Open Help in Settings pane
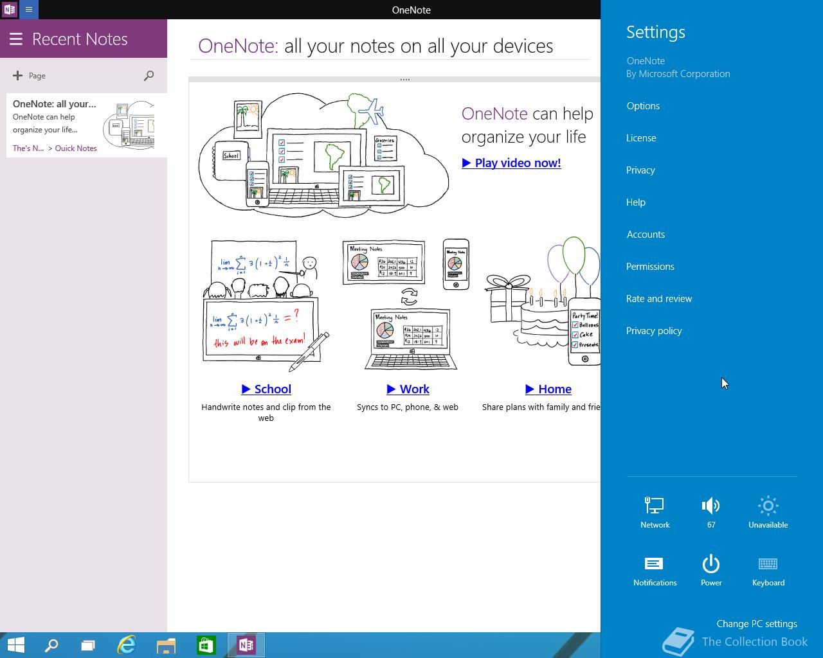The image size is (823, 658). point(636,202)
